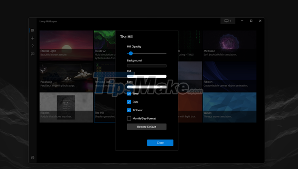
Task: Select the Waves wallpaper thumbnail
Action: (x=230, y=108)
